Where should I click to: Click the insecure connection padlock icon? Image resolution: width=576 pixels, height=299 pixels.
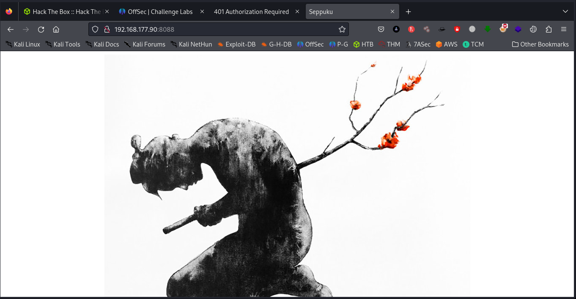(x=107, y=29)
